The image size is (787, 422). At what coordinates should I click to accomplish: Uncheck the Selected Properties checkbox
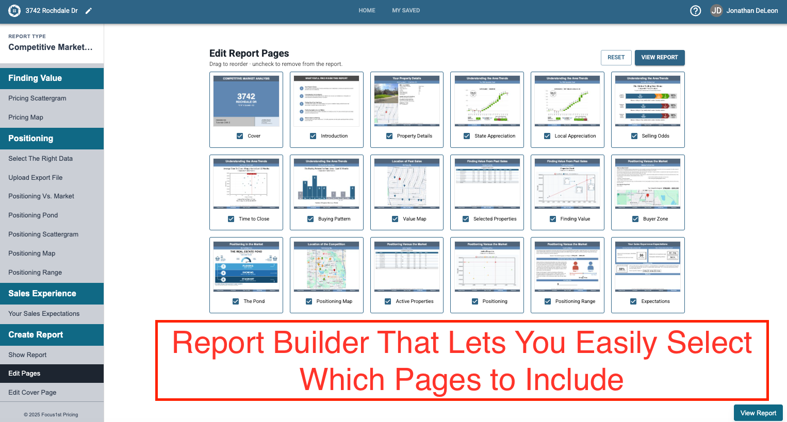click(466, 219)
